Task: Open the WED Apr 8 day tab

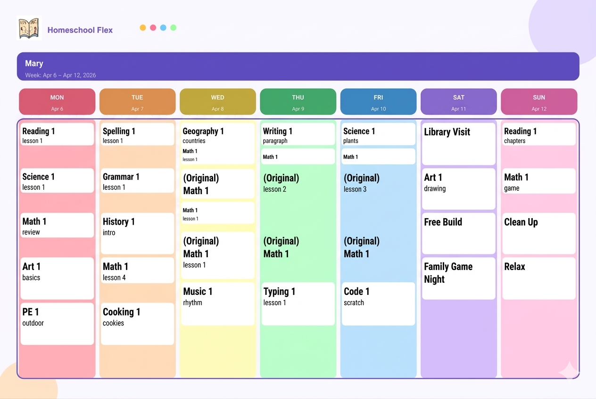Action: 217,102
